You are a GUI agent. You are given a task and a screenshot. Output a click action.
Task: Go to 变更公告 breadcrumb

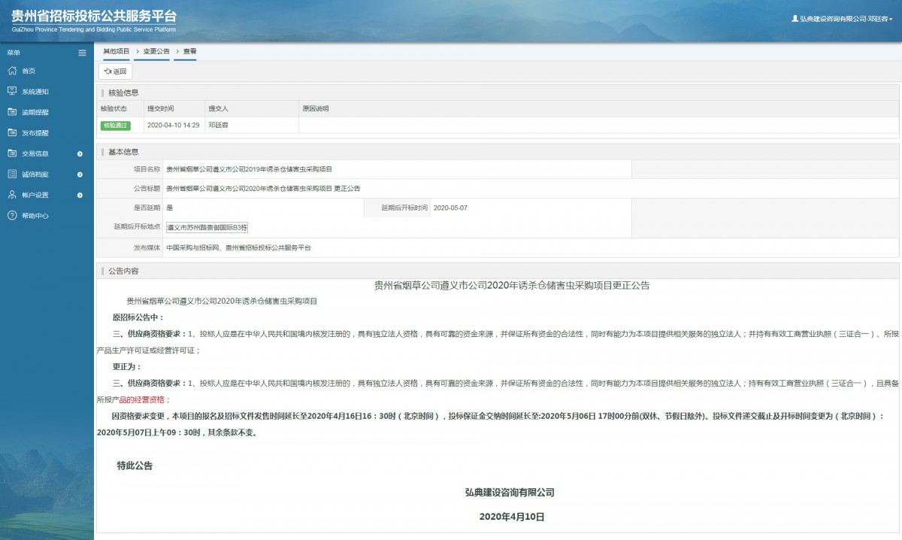pyautogui.click(x=156, y=51)
